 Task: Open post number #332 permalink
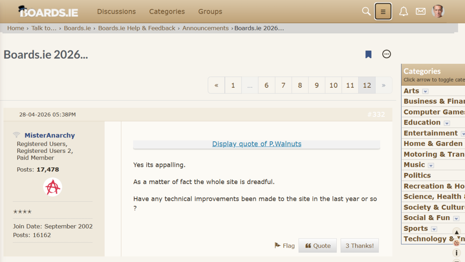[x=376, y=115]
